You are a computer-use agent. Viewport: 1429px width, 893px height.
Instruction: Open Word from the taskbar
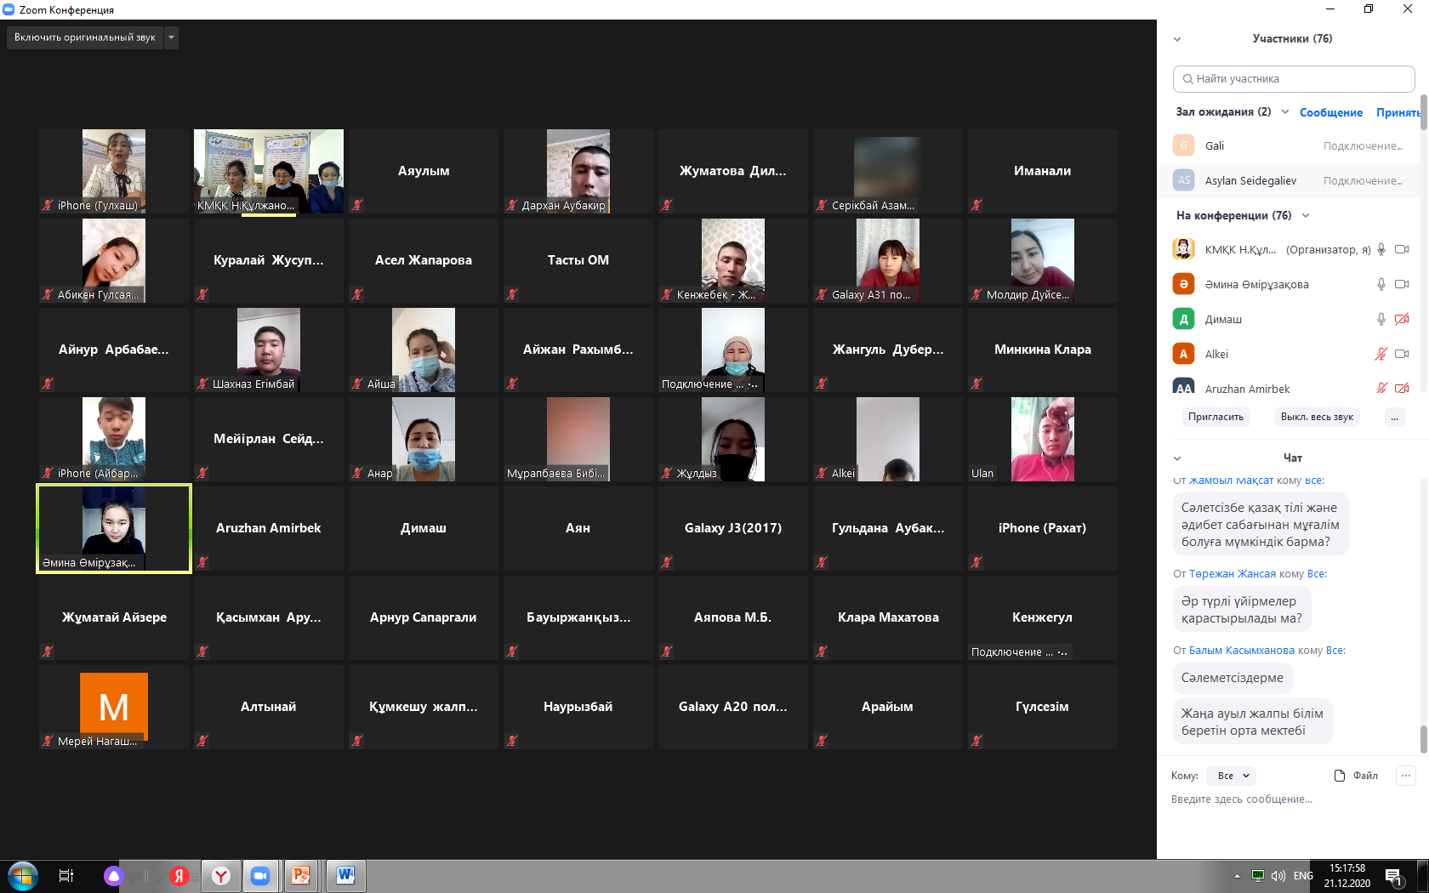[345, 875]
